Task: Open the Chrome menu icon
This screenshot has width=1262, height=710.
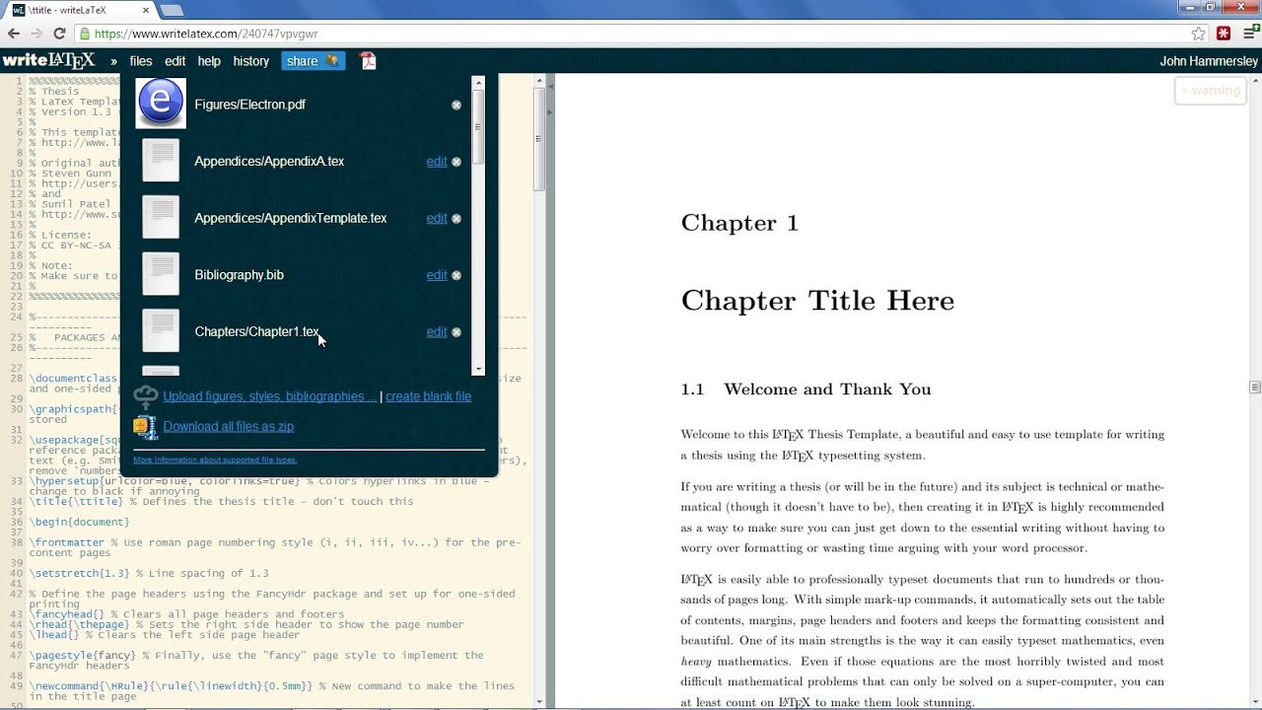Action: [1247, 34]
